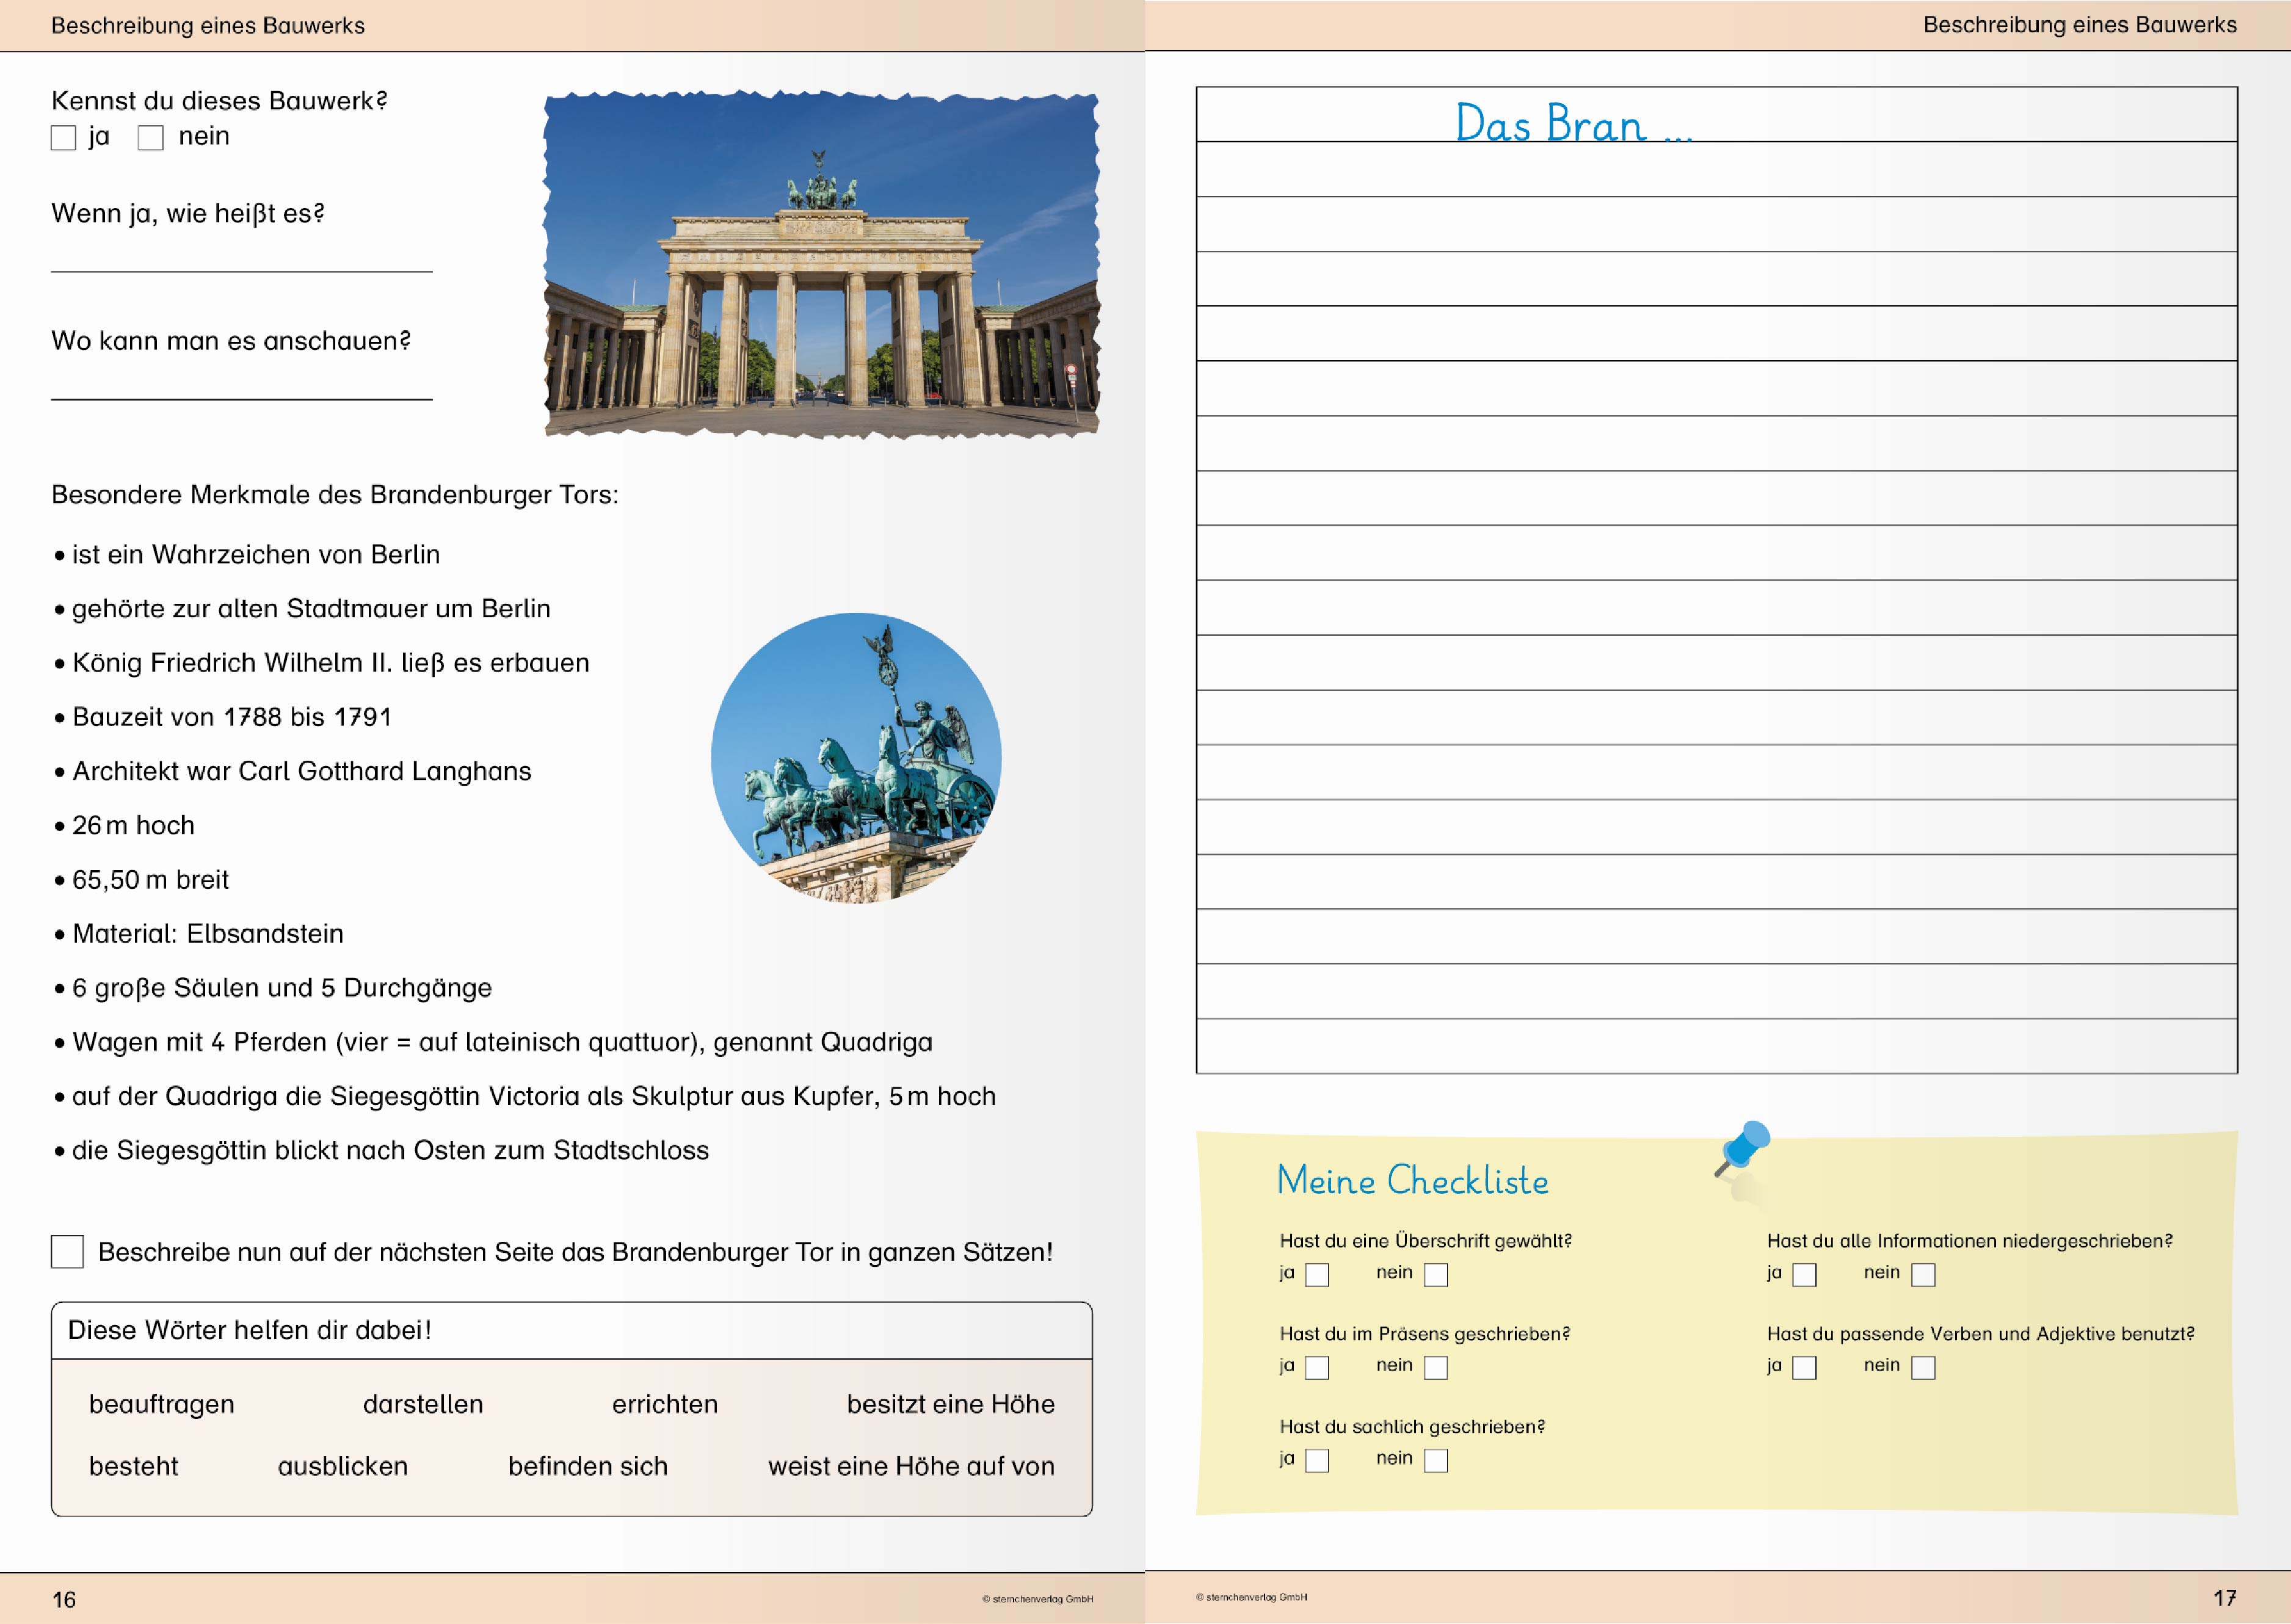Viewport: 2291px width, 1624px height.
Task: Check 'ja' for 'Hast du eine Überschrift gewählt?'
Action: click(1317, 1274)
